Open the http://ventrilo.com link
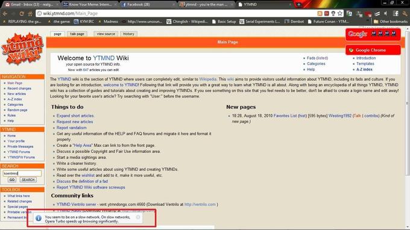The width and height of the screenshot is (410, 230). click(200, 205)
